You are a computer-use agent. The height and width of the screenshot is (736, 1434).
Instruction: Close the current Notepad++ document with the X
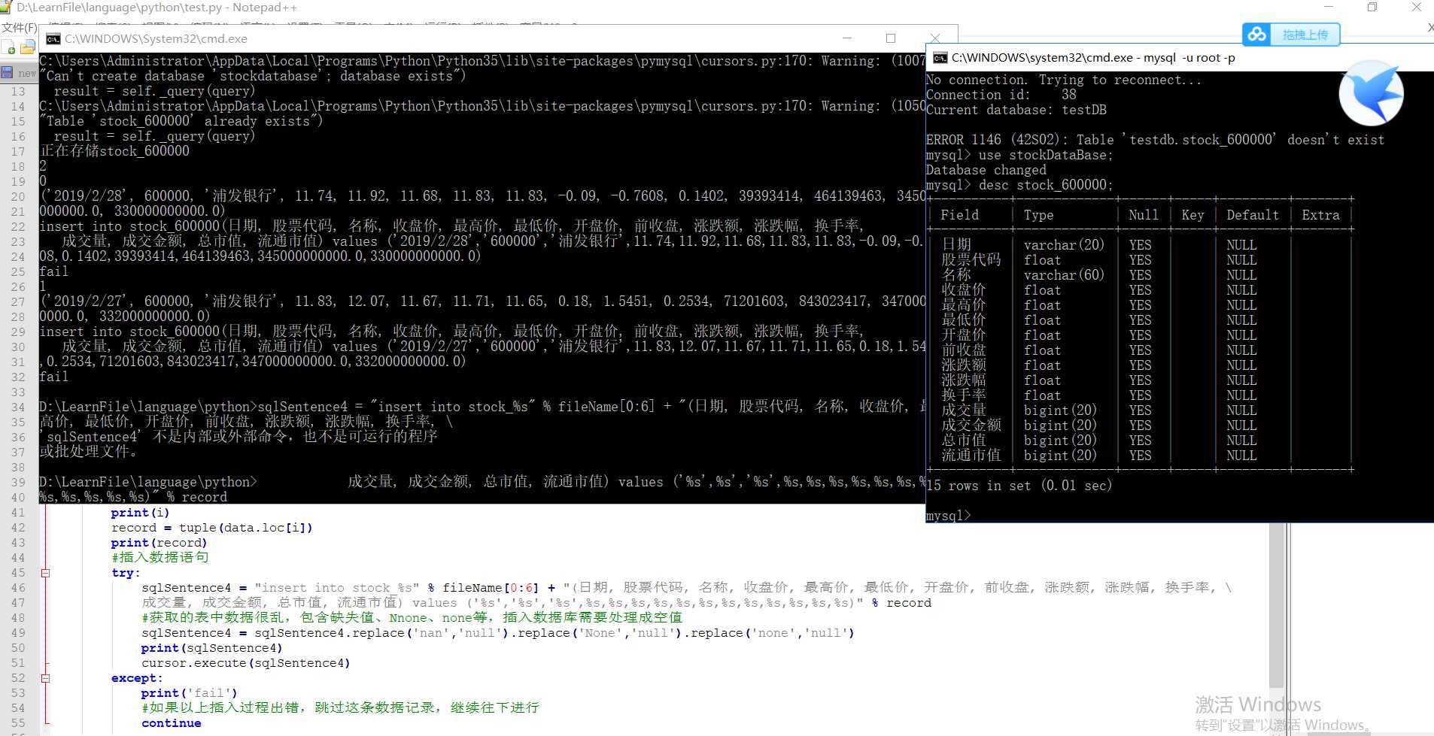point(1429,27)
